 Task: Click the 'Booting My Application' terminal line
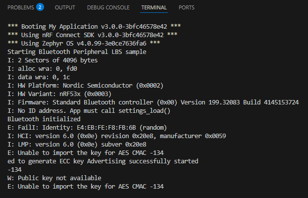click(x=94, y=27)
